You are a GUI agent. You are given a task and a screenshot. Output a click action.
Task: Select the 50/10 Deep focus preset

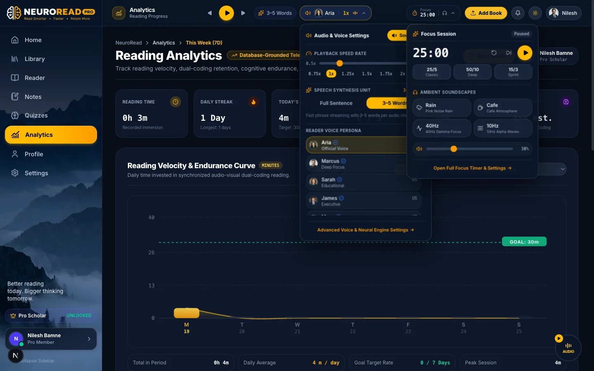point(472,72)
